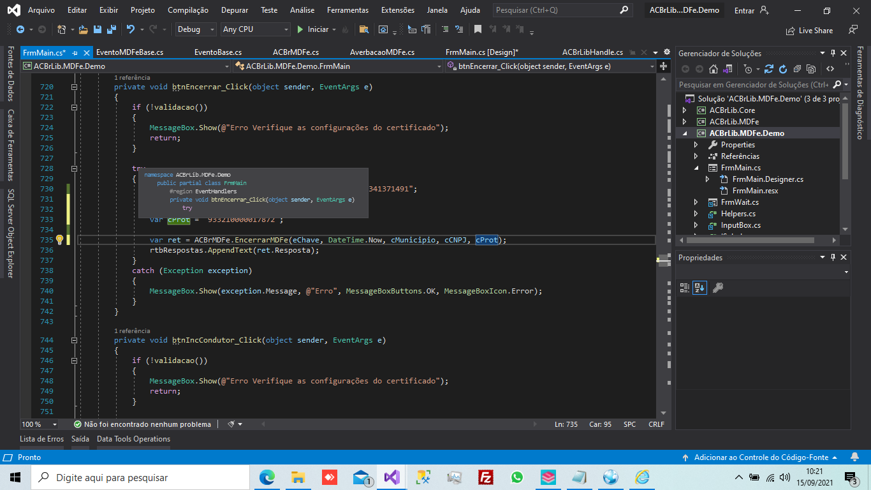Toggle the alphabetical sort in Propriedades
The height and width of the screenshot is (490, 871).
(699, 288)
